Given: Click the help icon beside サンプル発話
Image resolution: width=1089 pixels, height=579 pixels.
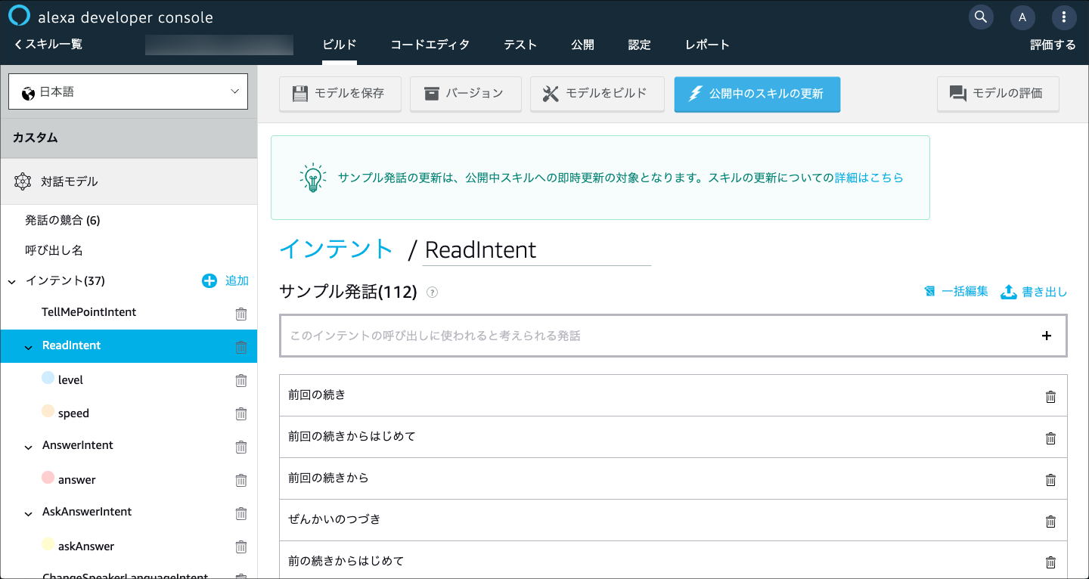Looking at the screenshot, I should point(432,293).
